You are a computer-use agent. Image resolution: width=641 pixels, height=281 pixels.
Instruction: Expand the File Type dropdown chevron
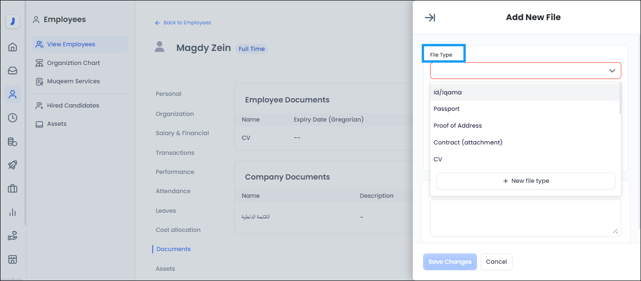click(x=612, y=71)
